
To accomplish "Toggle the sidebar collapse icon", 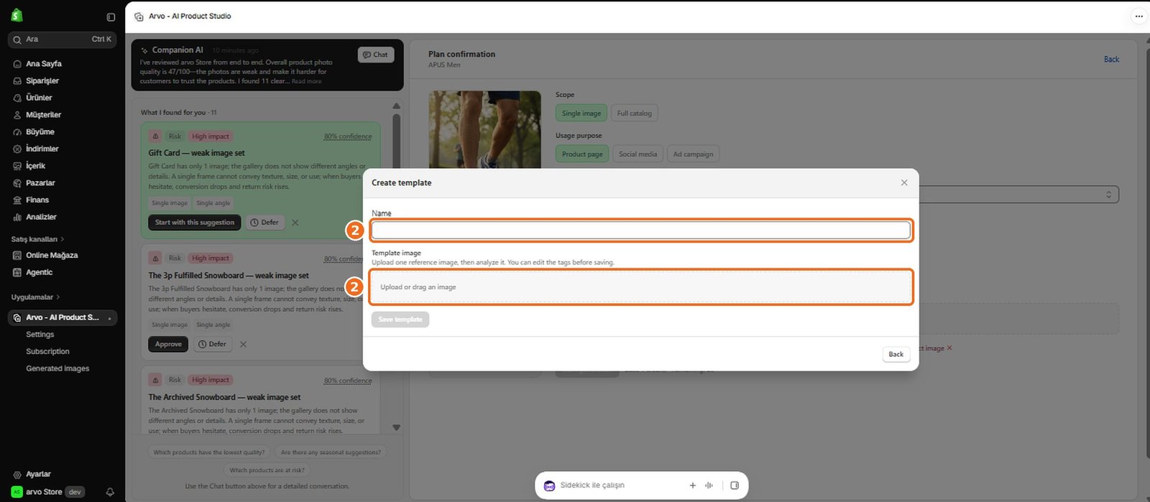I will [111, 17].
